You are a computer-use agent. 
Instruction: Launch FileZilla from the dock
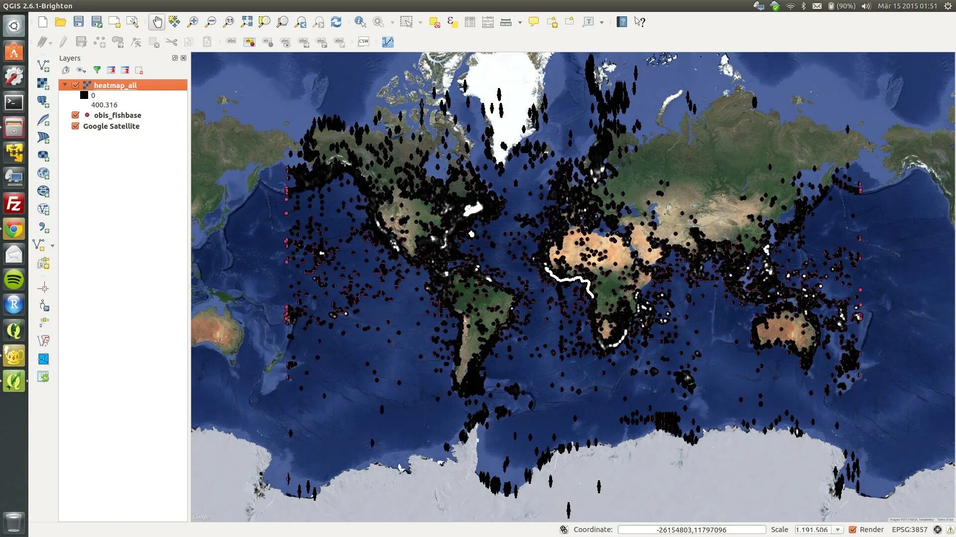click(x=14, y=204)
